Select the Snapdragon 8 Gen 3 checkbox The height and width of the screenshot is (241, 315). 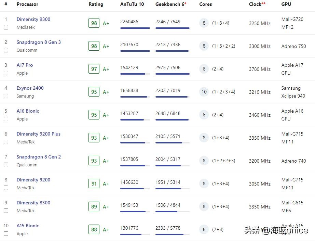click(6, 50)
